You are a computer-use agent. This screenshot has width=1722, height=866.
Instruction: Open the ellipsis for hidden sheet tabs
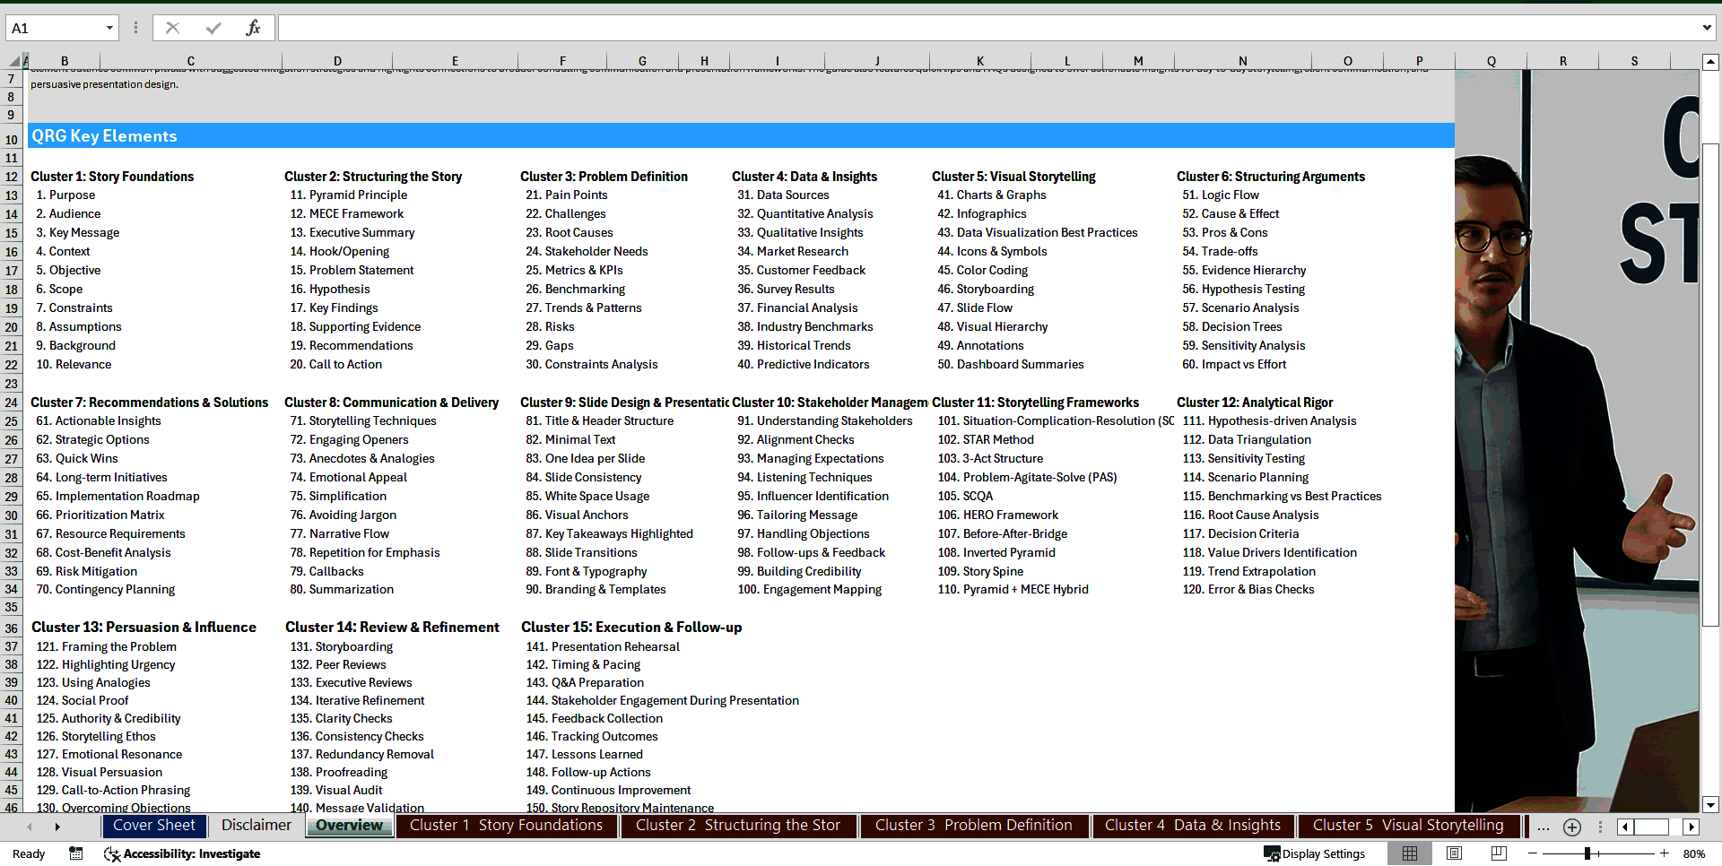pos(1544,826)
